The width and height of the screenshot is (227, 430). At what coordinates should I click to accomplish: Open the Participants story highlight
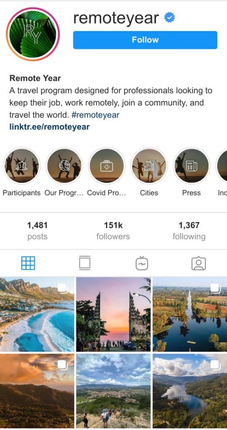point(22,165)
